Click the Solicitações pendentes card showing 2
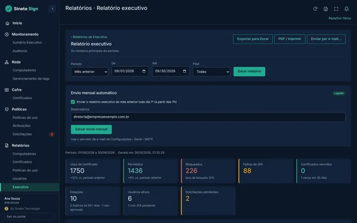The width and height of the screenshot is (357, 223). (208, 201)
